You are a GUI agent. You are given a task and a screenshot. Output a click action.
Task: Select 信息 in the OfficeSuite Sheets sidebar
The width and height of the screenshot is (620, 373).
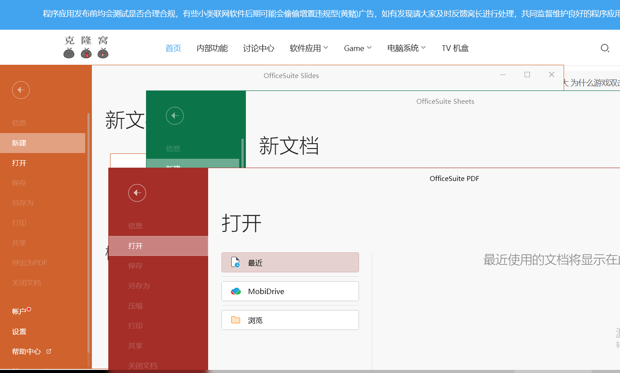coord(173,149)
